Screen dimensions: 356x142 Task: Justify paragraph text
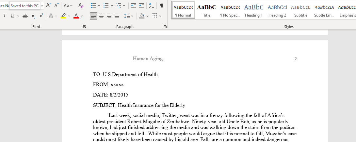point(117,16)
